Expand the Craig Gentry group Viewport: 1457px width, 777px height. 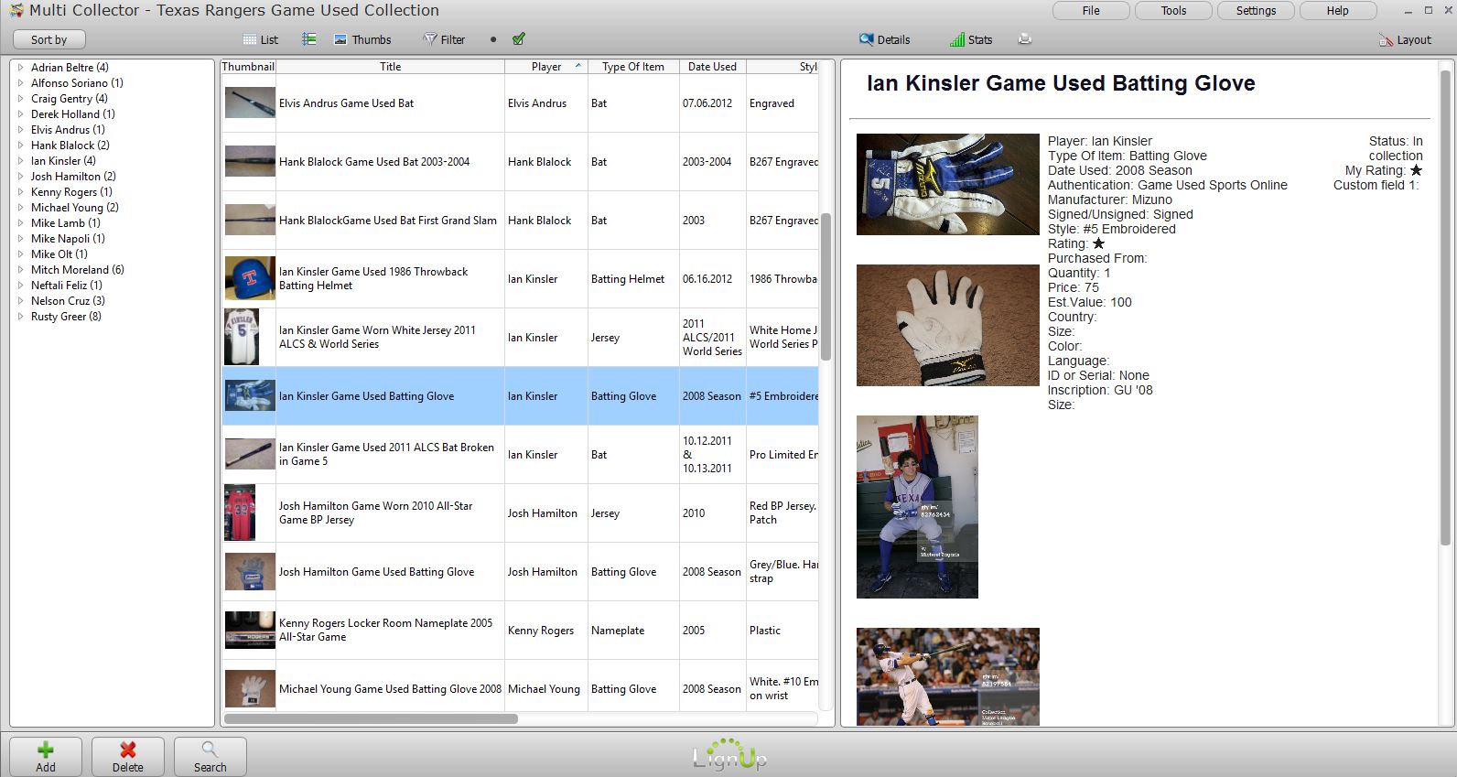pyautogui.click(x=21, y=99)
